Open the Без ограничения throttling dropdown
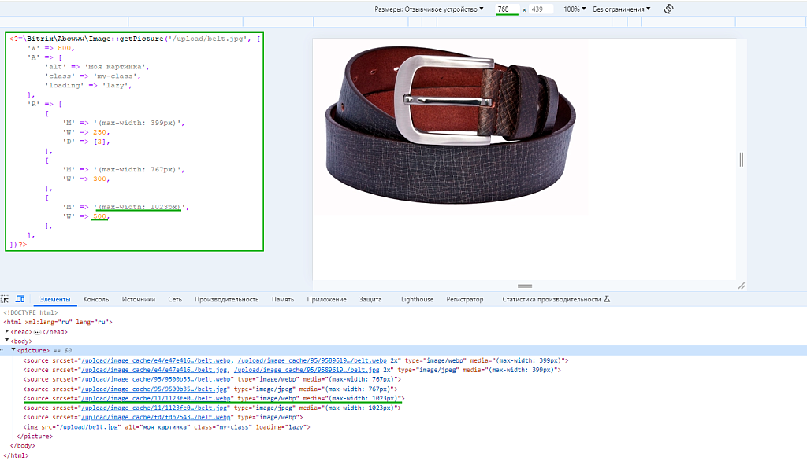Screen dimensions: 807x461 click(x=622, y=9)
